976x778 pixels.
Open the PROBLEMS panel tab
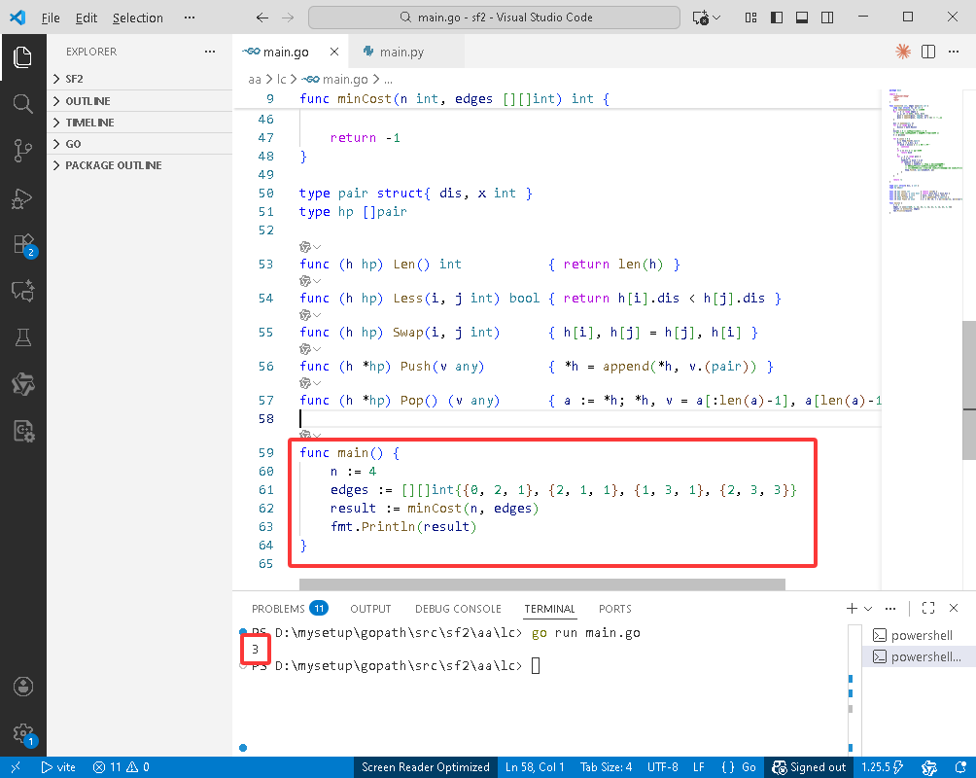click(x=278, y=609)
